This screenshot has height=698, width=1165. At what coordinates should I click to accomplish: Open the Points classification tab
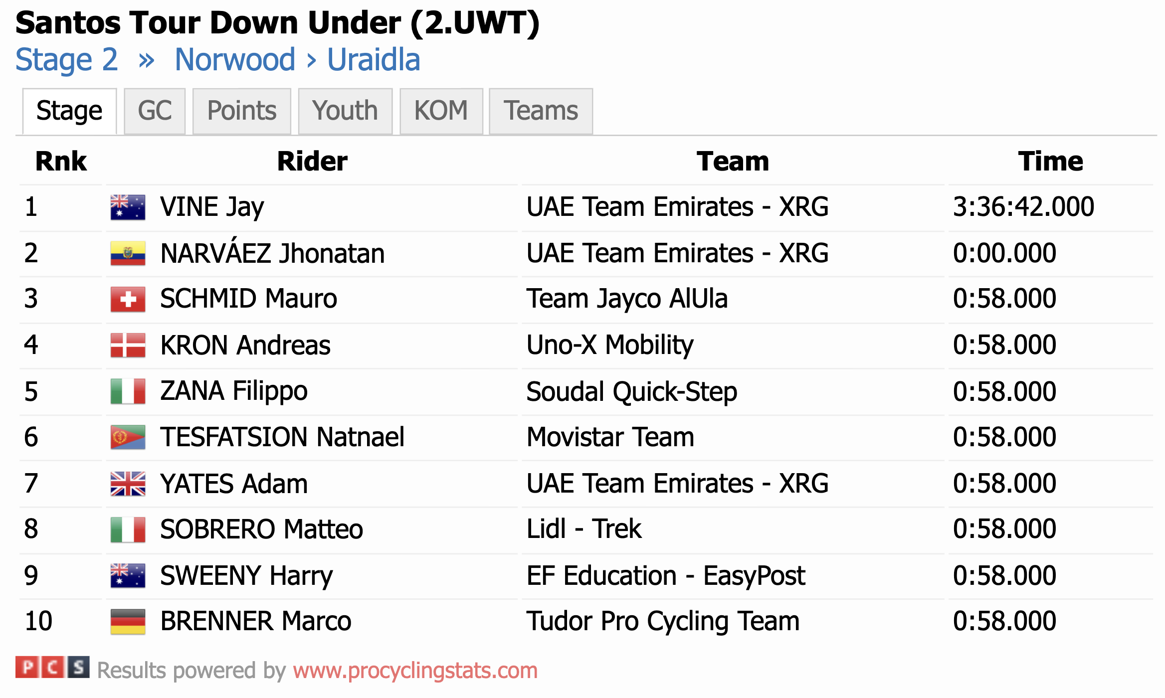point(241,111)
